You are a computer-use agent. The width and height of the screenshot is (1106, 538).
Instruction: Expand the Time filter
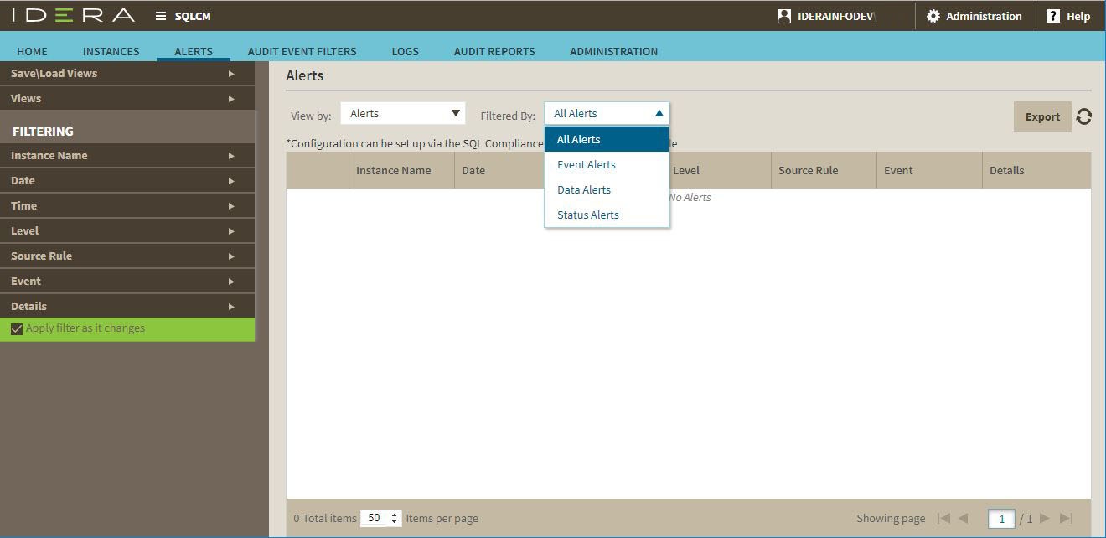[127, 205]
